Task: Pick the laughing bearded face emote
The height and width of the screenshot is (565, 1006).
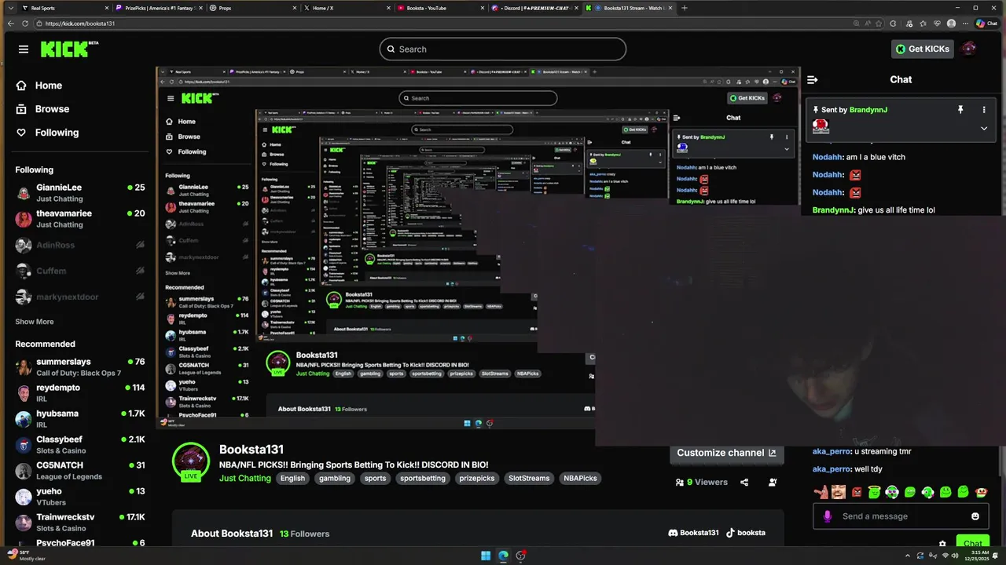Action: click(839, 493)
